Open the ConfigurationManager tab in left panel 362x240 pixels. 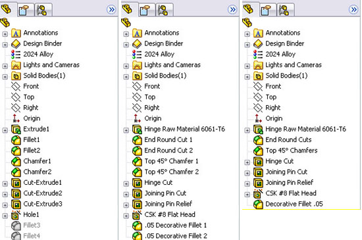click(43, 10)
